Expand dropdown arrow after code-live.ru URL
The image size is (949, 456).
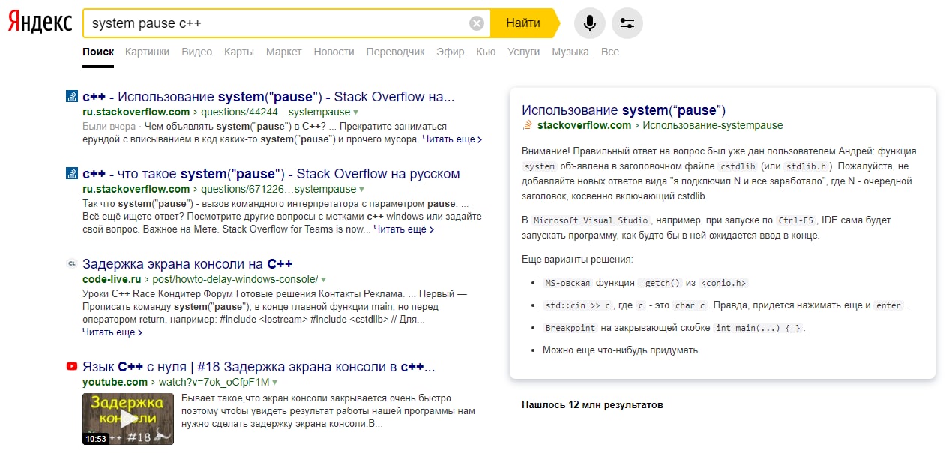click(324, 279)
